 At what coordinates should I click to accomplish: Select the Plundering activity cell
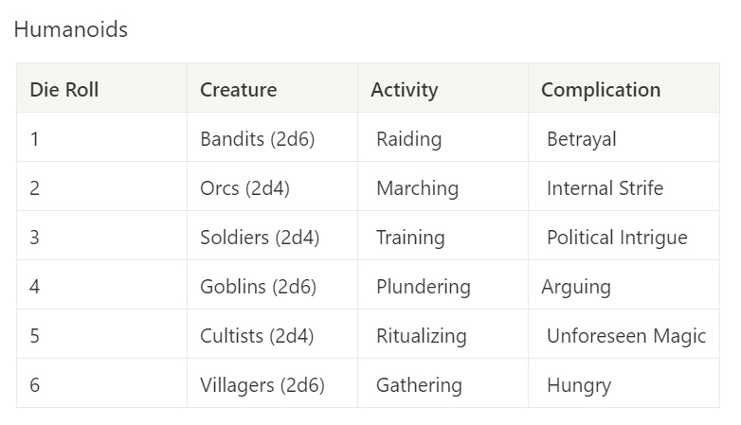(x=423, y=287)
